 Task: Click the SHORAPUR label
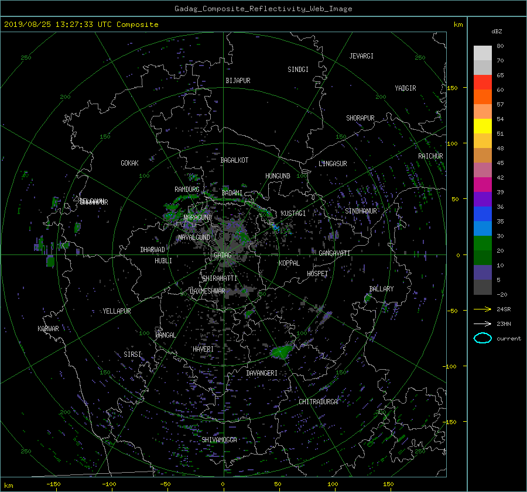point(360,118)
